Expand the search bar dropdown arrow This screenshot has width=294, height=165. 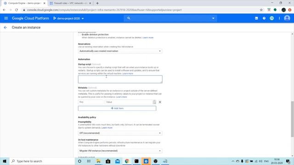point(213,18)
